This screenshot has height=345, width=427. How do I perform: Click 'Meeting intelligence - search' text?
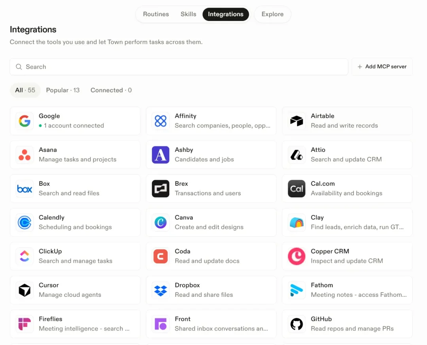coord(84,328)
